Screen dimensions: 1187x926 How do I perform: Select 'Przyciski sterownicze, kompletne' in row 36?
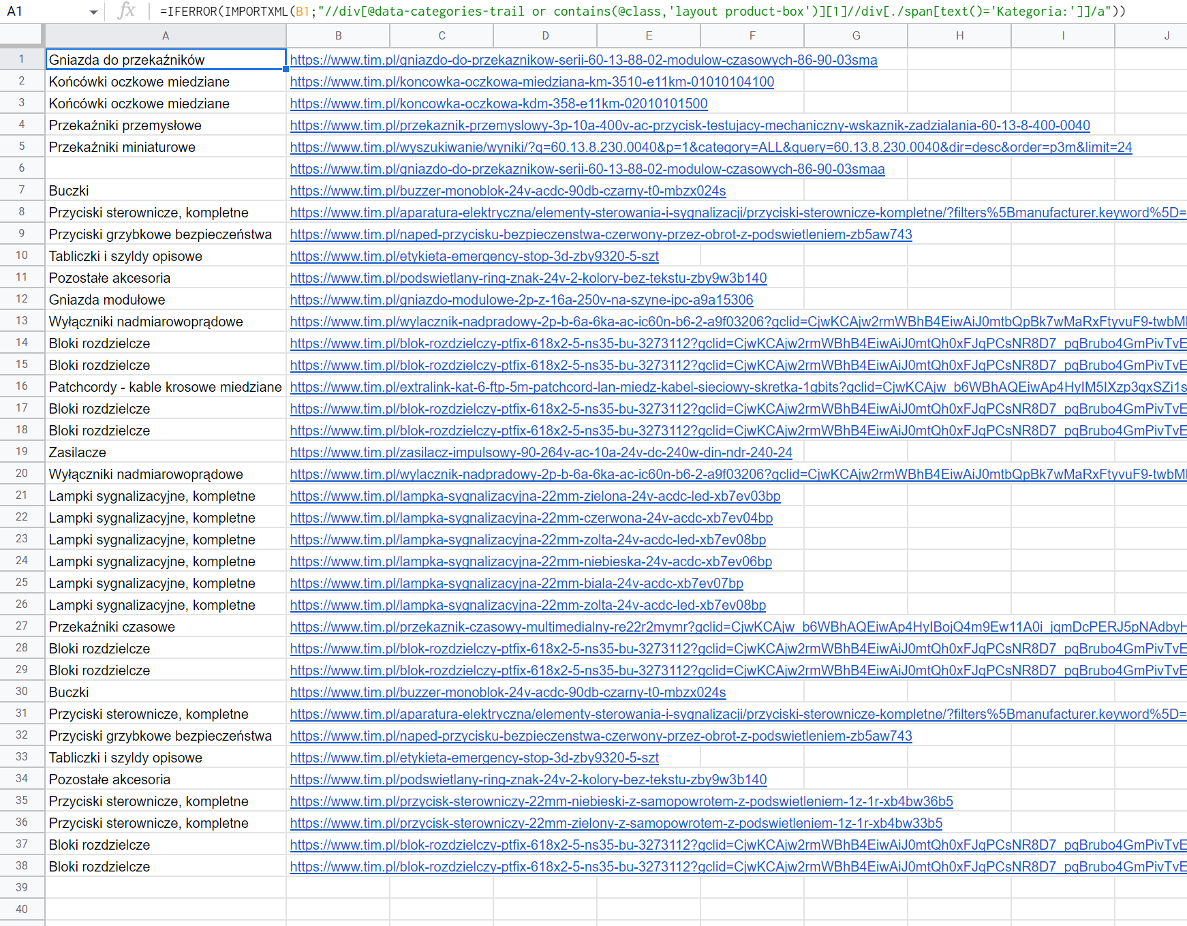coord(166,823)
